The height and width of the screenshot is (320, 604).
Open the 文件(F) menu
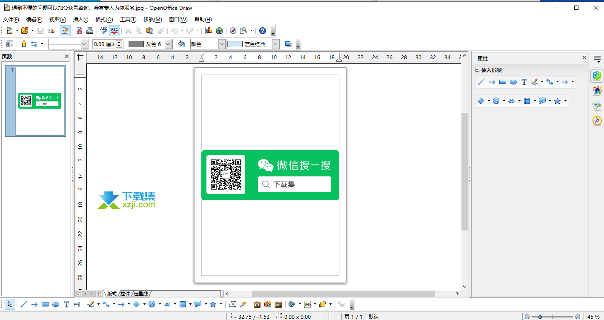tap(11, 20)
